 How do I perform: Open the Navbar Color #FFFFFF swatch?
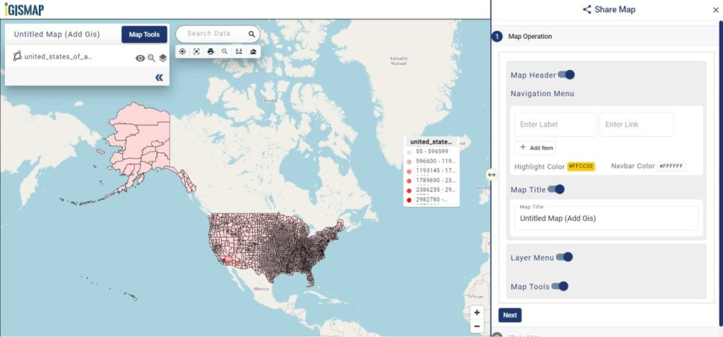coord(671,166)
